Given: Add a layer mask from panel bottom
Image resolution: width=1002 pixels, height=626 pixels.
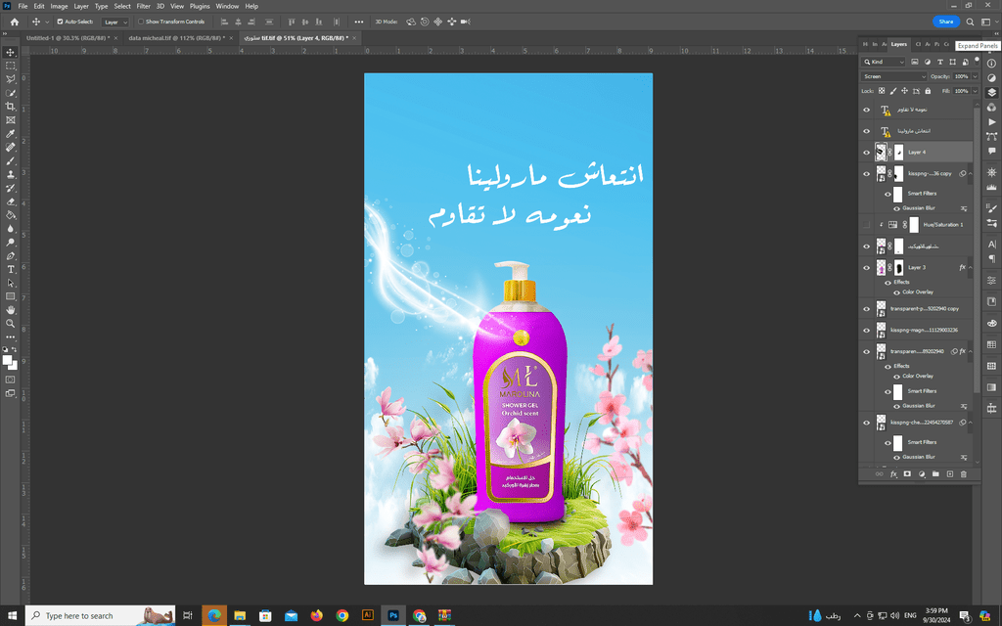Looking at the screenshot, I should tap(907, 474).
